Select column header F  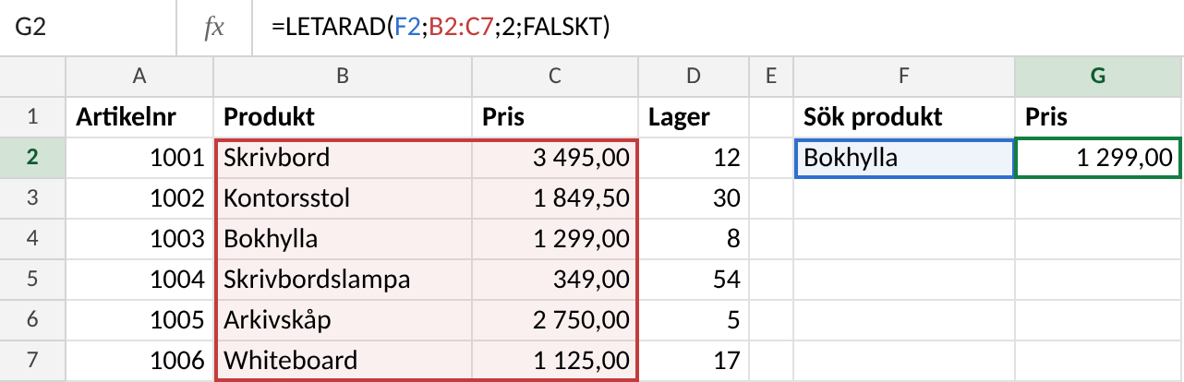pyautogui.click(x=903, y=78)
